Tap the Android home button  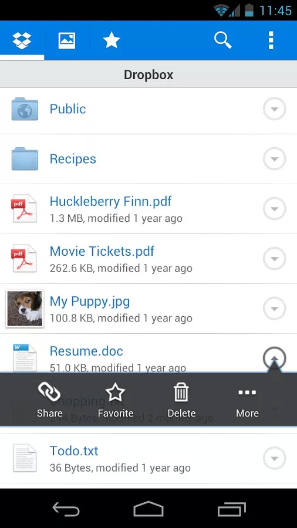(148, 509)
